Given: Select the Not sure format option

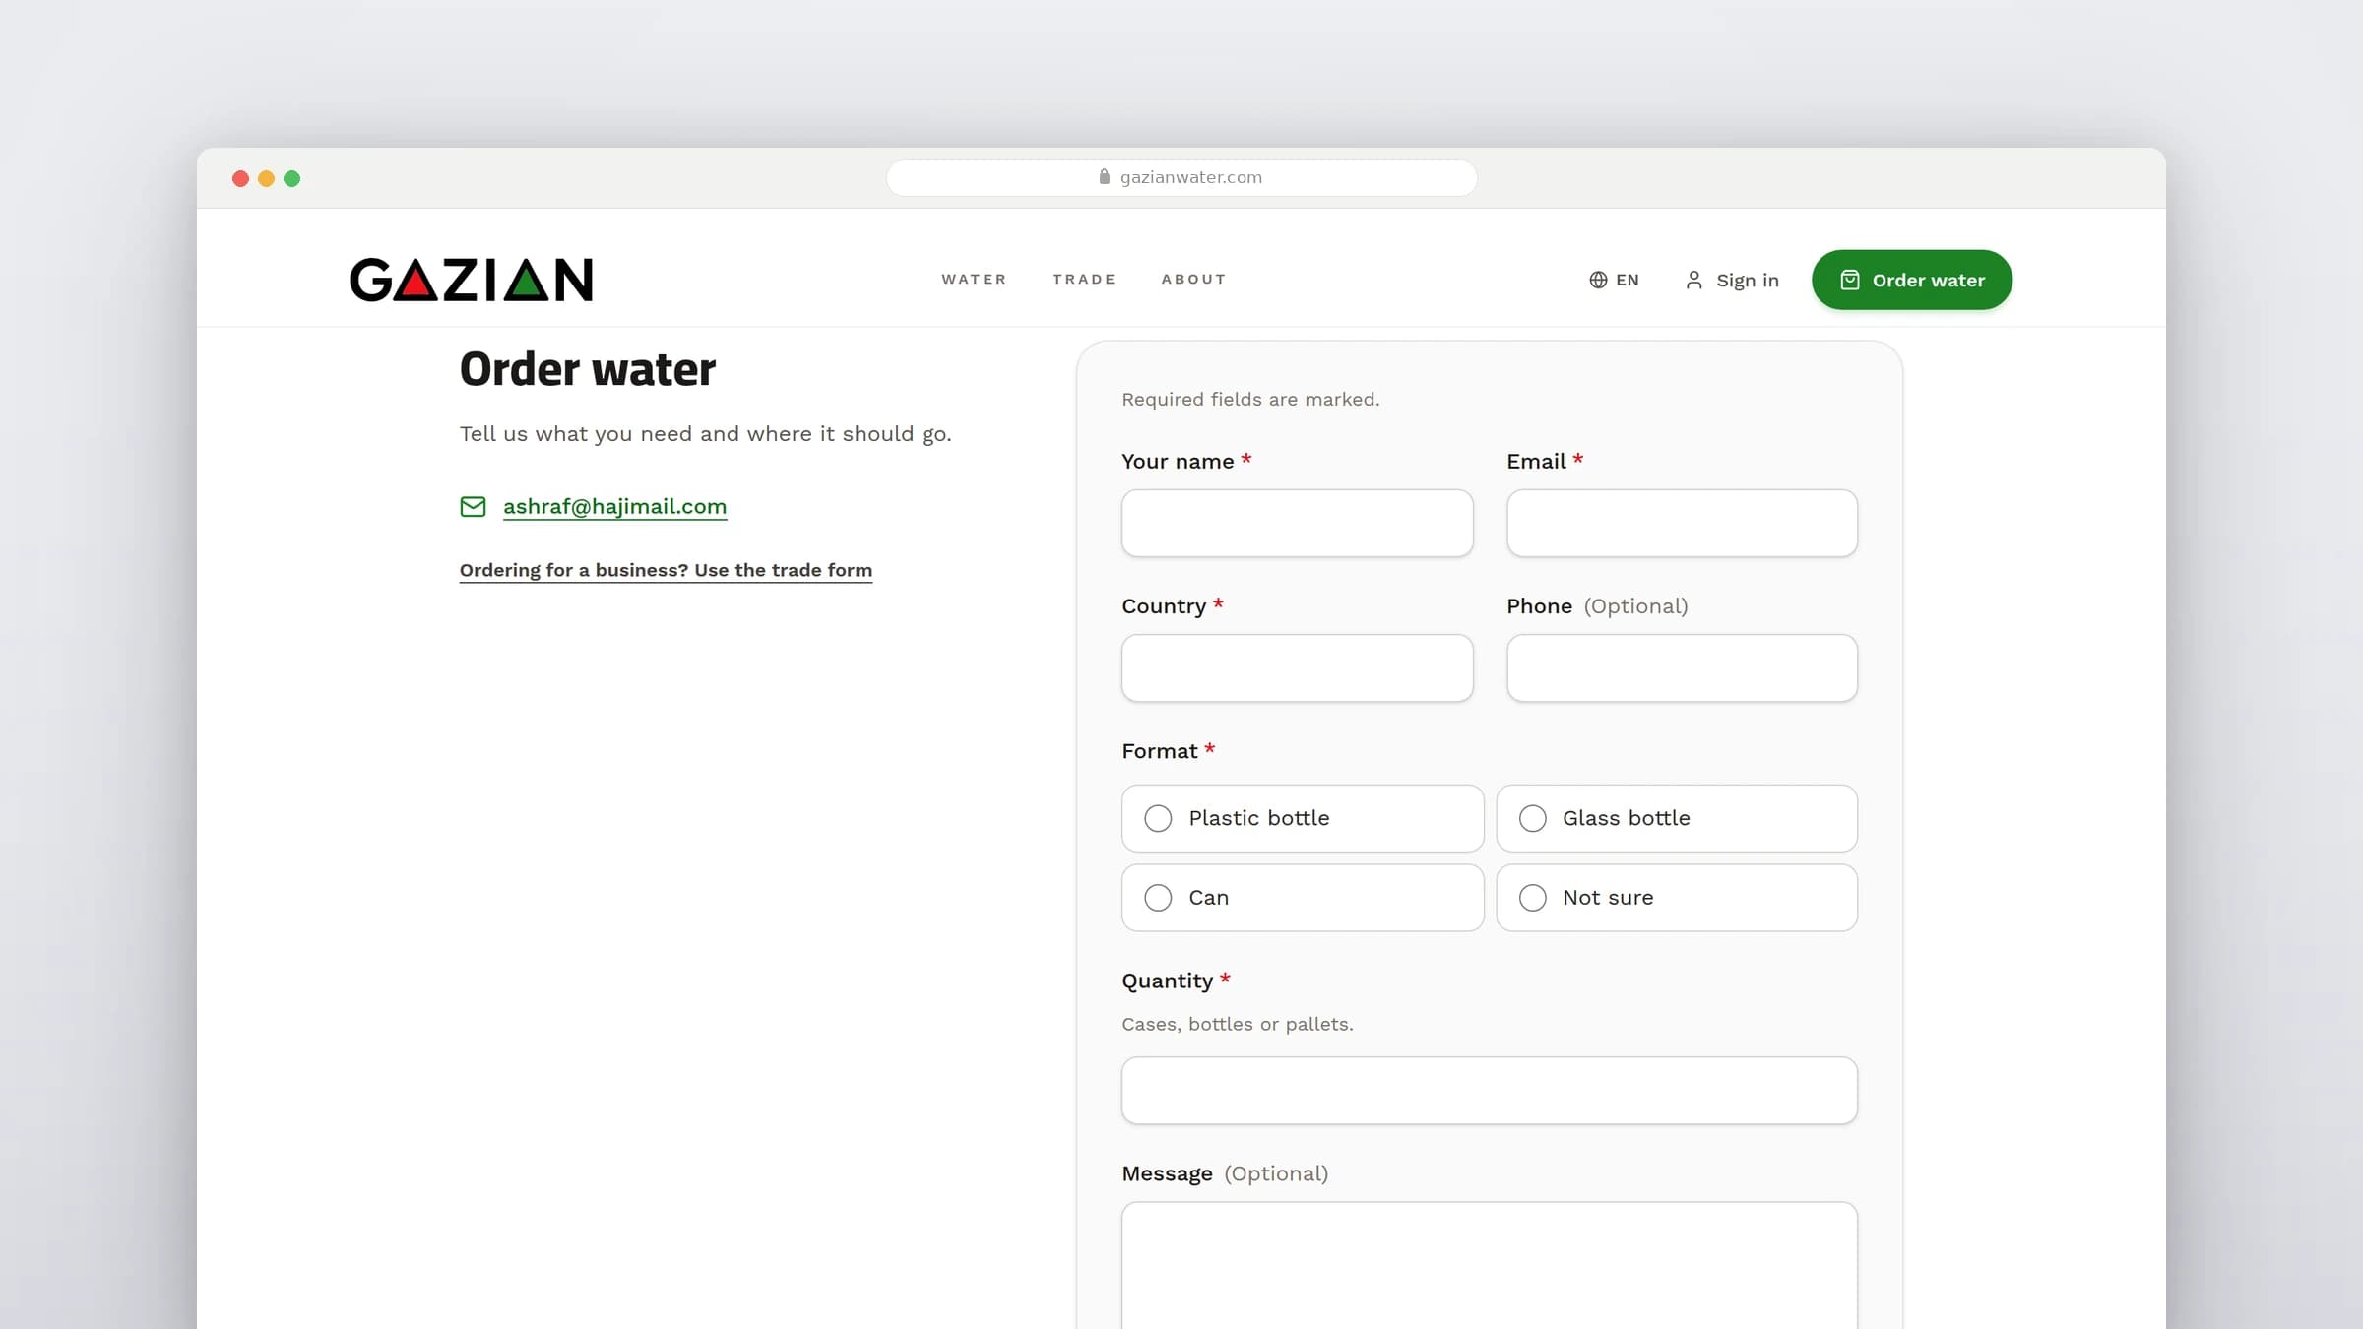Looking at the screenshot, I should pos(1677,898).
